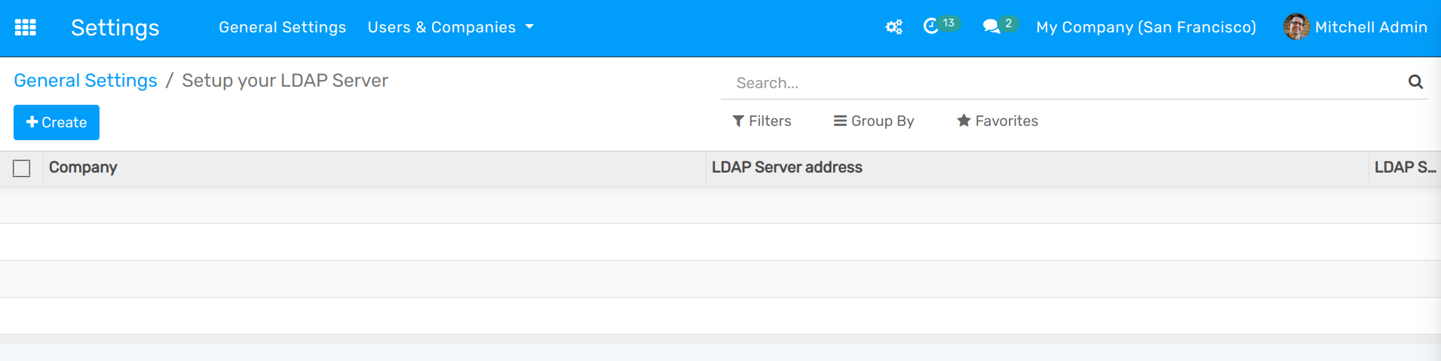Click the Create button
Image resolution: width=1441 pixels, height=361 pixels.
pos(57,123)
